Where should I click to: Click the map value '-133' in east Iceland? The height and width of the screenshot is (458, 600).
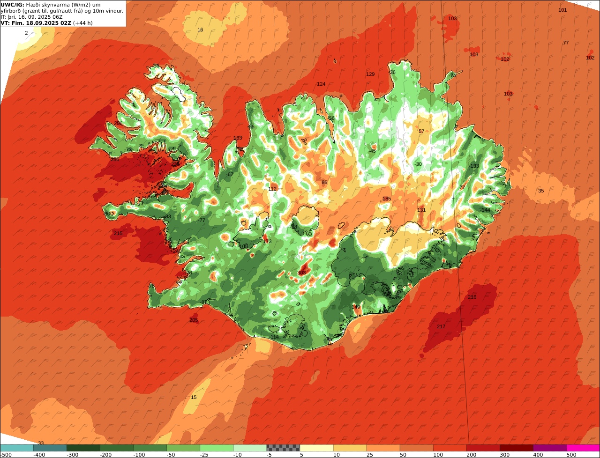point(474,166)
